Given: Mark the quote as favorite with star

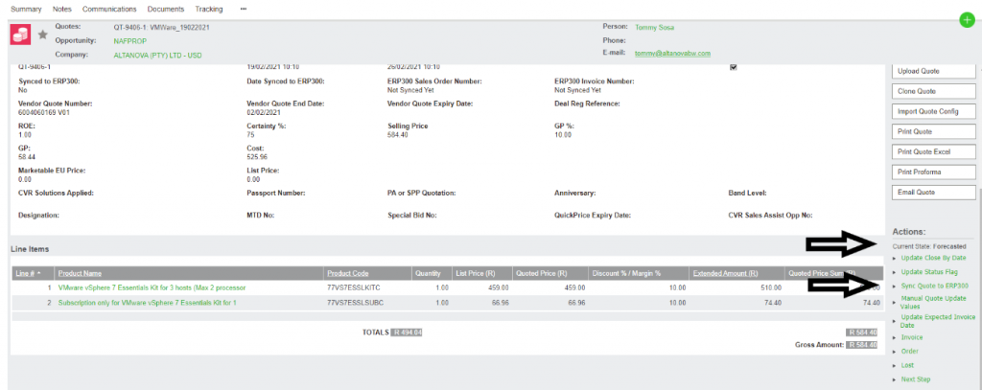Looking at the screenshot, I should point(43,34).
